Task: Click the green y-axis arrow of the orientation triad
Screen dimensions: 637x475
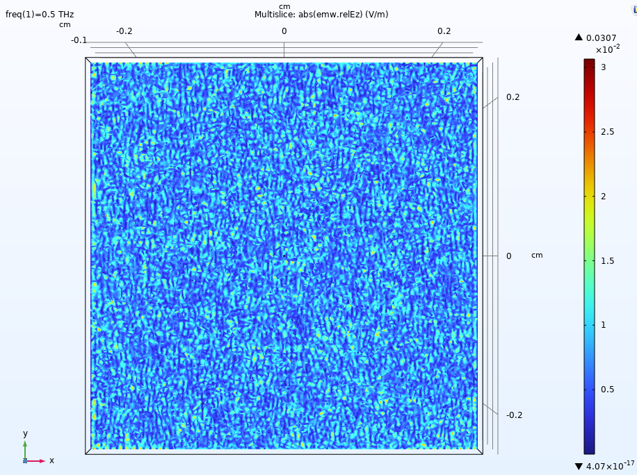Action: pos(25,451)
